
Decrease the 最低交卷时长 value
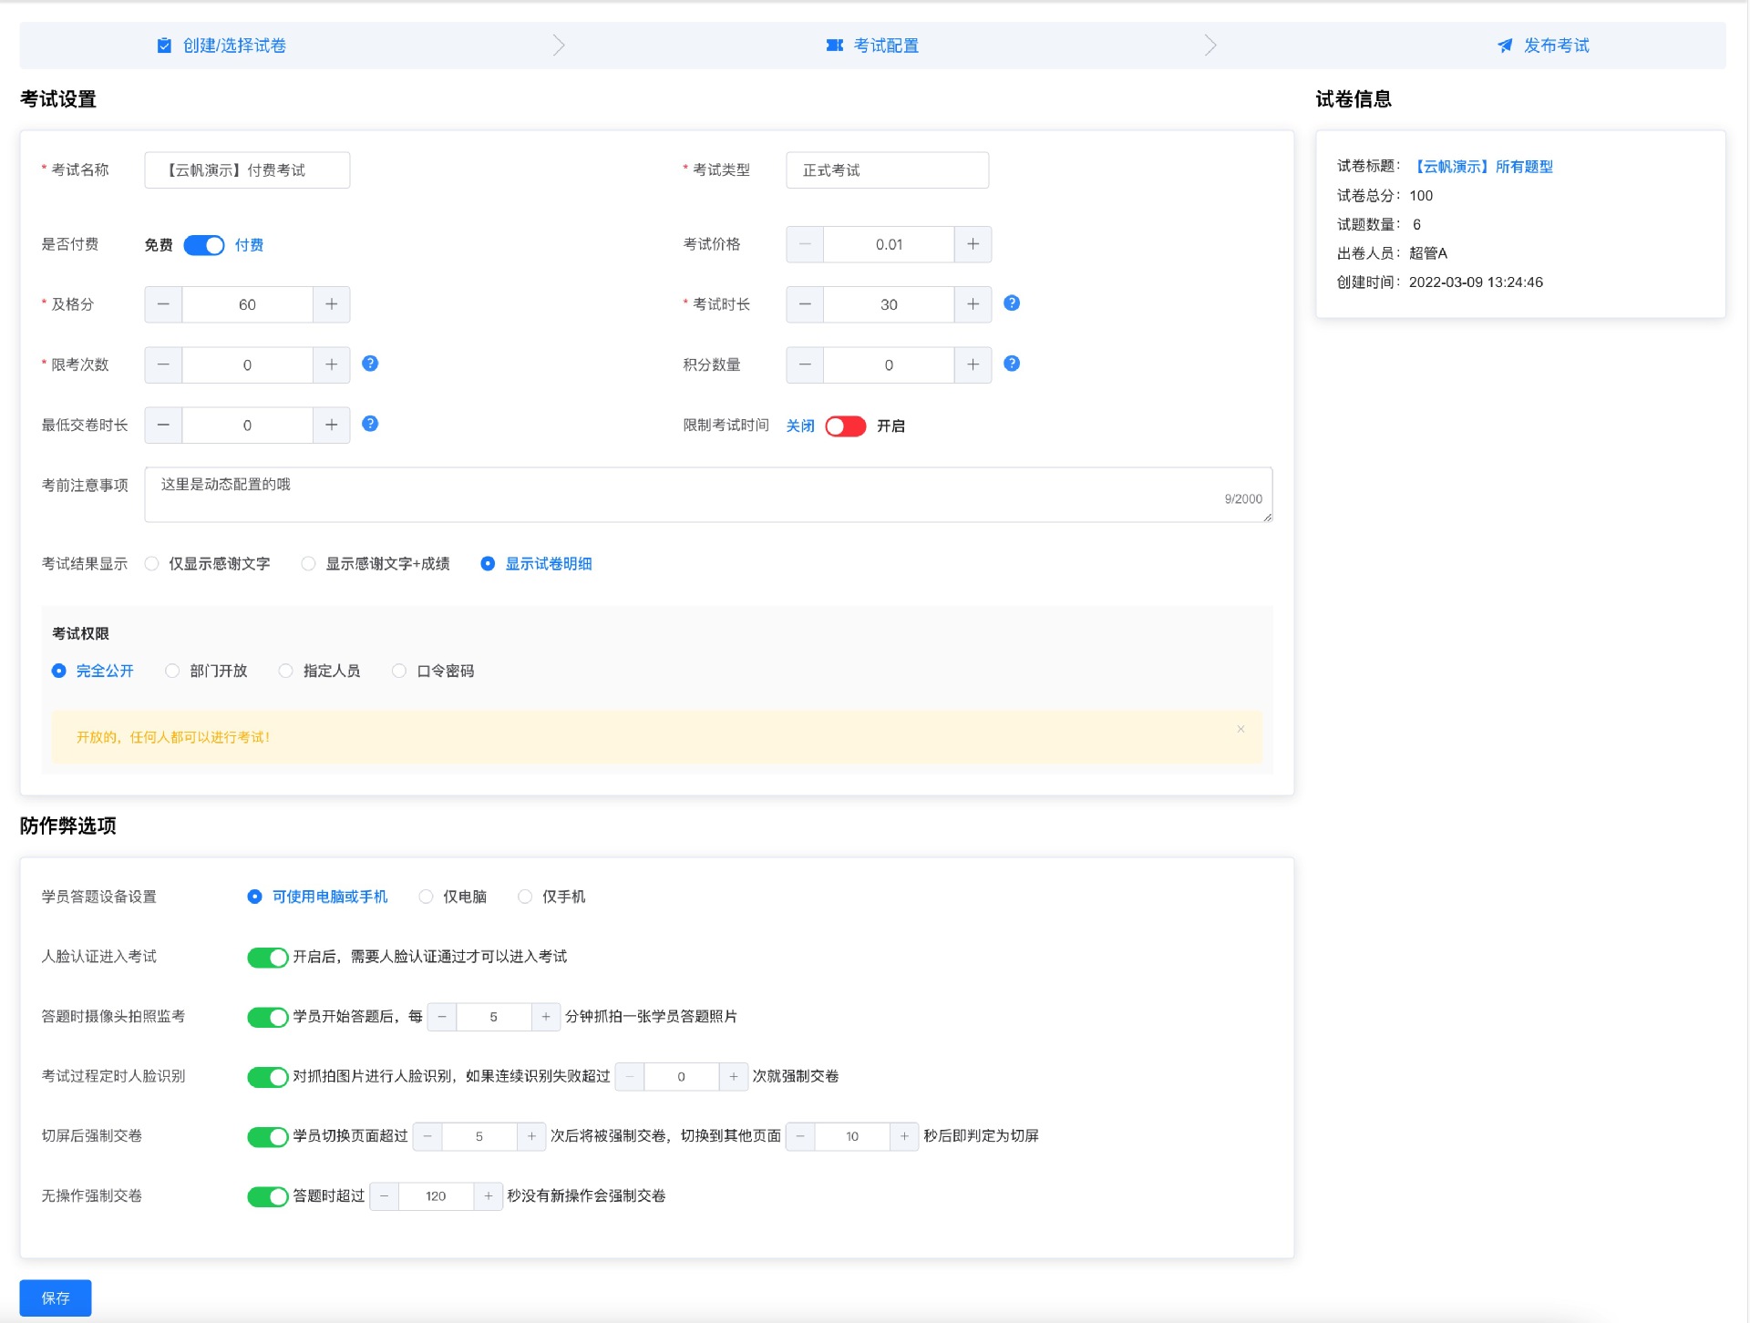(163, 425)
